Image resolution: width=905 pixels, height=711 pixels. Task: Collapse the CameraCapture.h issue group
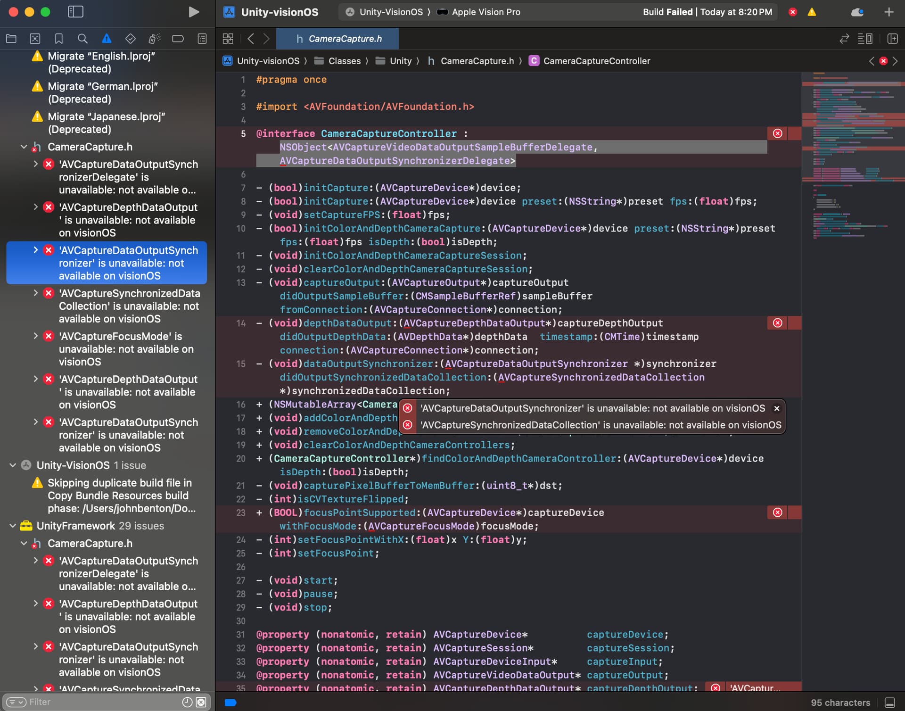tap(24, 147)
